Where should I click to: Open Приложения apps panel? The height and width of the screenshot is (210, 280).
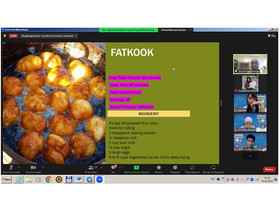(192, 169)
